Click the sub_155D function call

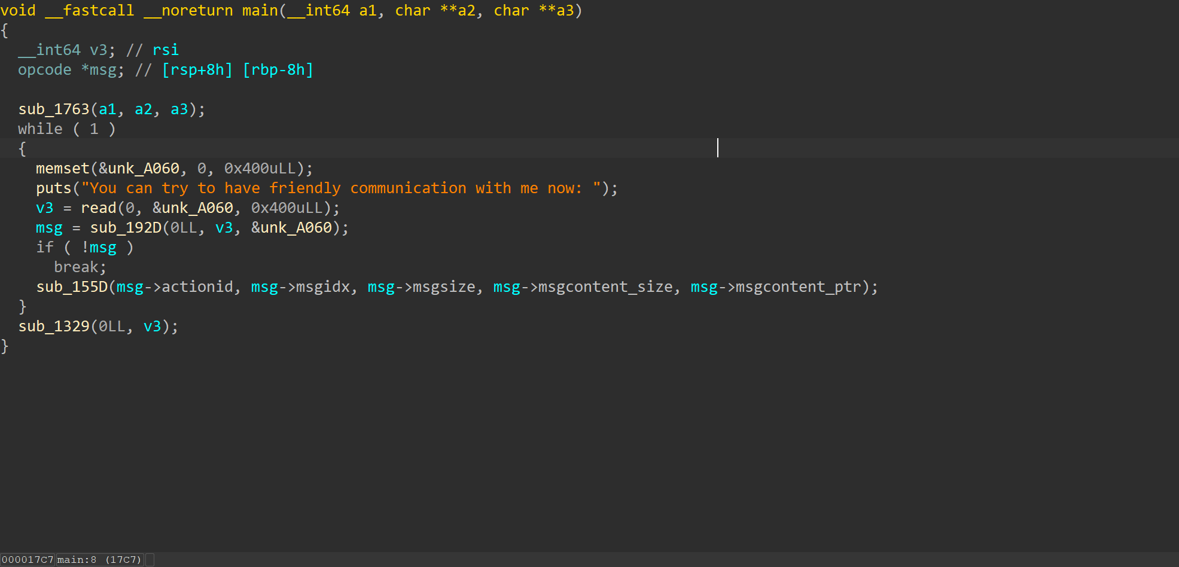(72, 287)
